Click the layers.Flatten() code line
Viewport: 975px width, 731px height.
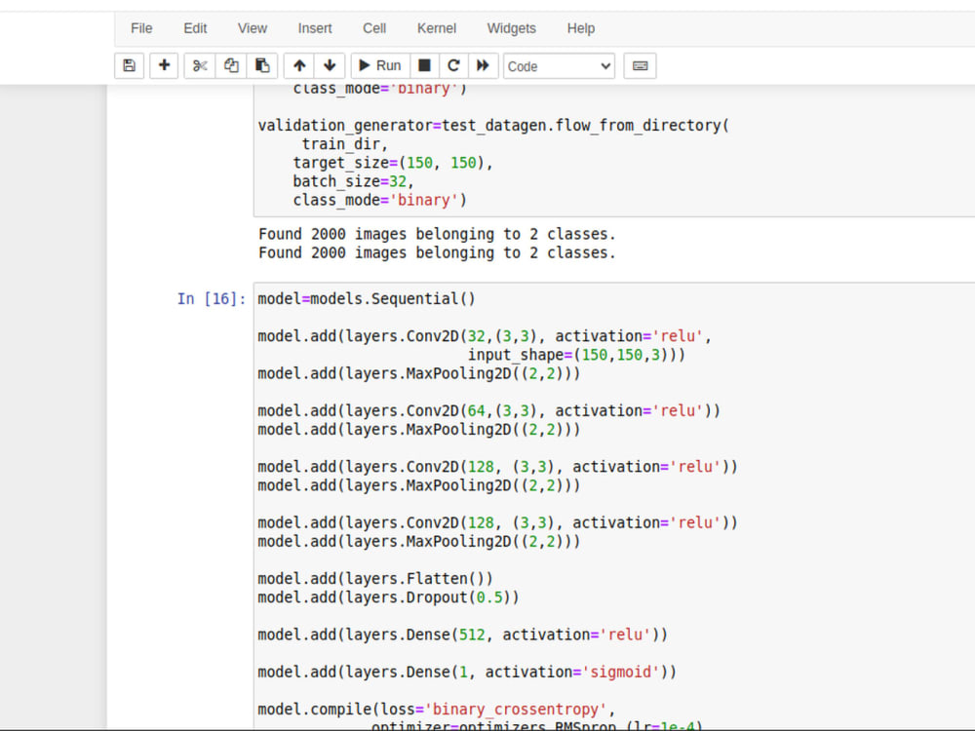click(x=375, y=579)
